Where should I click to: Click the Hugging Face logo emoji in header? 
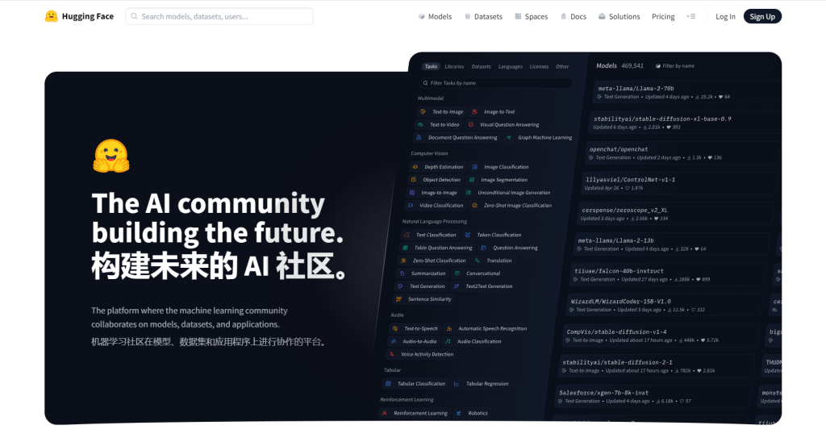click(x=51, y=16)
